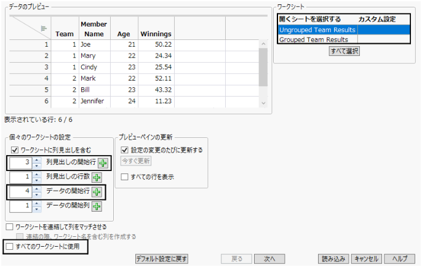Image resolution: width=422 pixels, height=267 pixels.
Task: Click the Winnings value 11.23
Action: click(163, 101)
